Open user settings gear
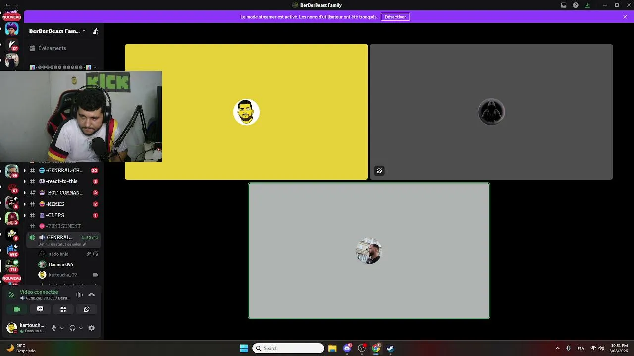Screen dimensions: 634x356 92,328
